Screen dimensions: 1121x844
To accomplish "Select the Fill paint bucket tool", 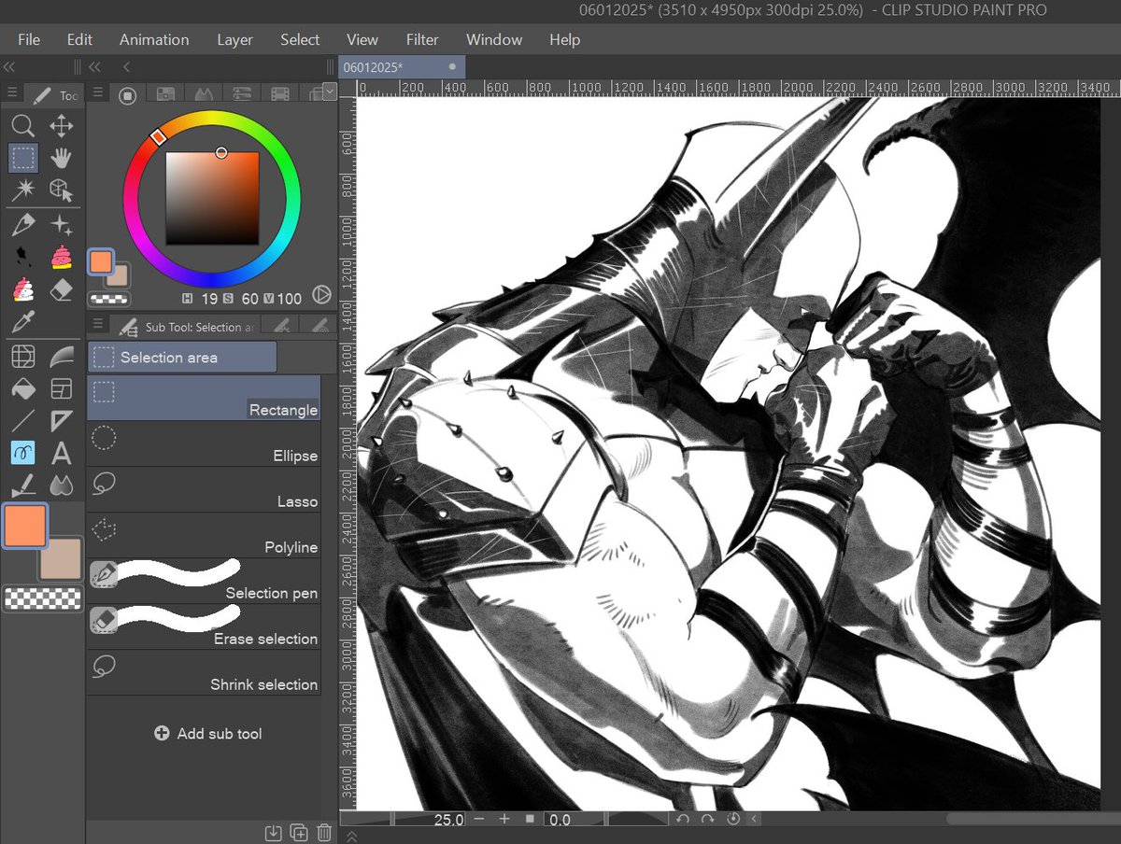I will (23, 387).
